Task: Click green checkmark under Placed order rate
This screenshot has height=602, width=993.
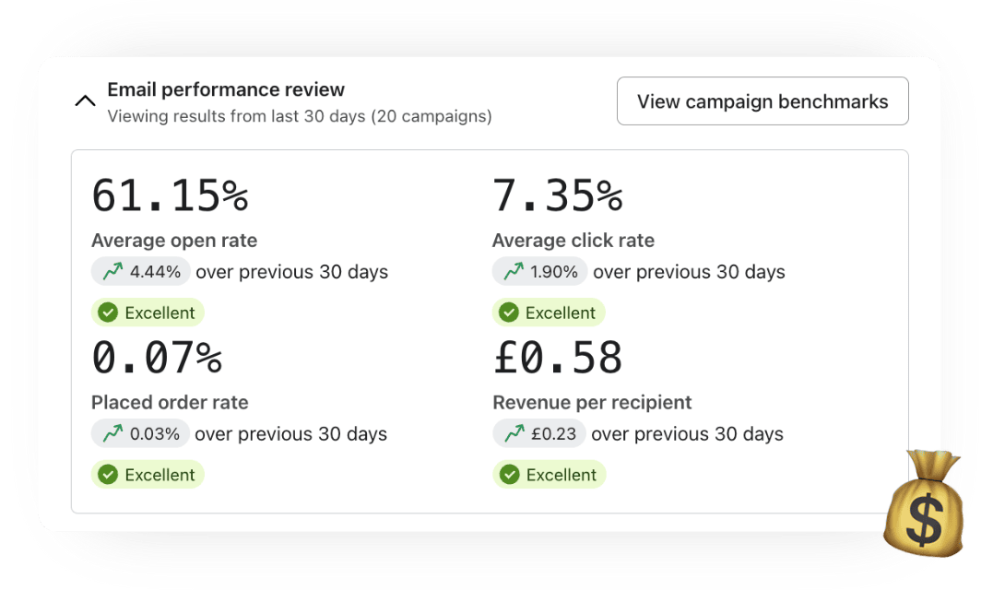Action: point(108,475)
